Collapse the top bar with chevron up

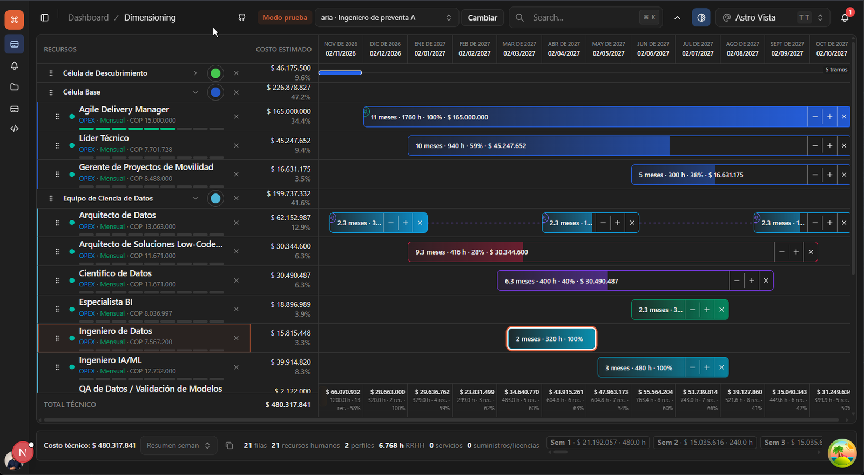pyautogui.click(x=677, y=17)
